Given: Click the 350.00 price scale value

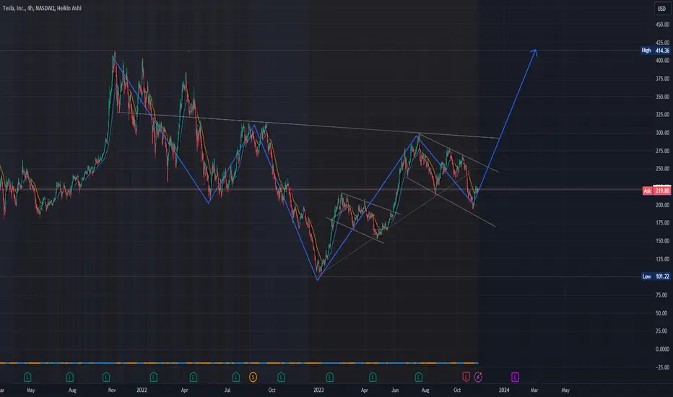Looking at the screenshot, I should (x=662, y=97).
